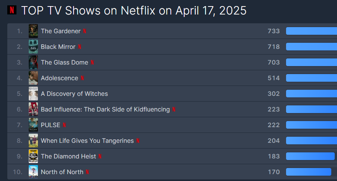Image resolution: width=337 pixels, height=181 pixels.
Task: Click The Glass Dome poster thumbnail
Action: pos(33,63)
